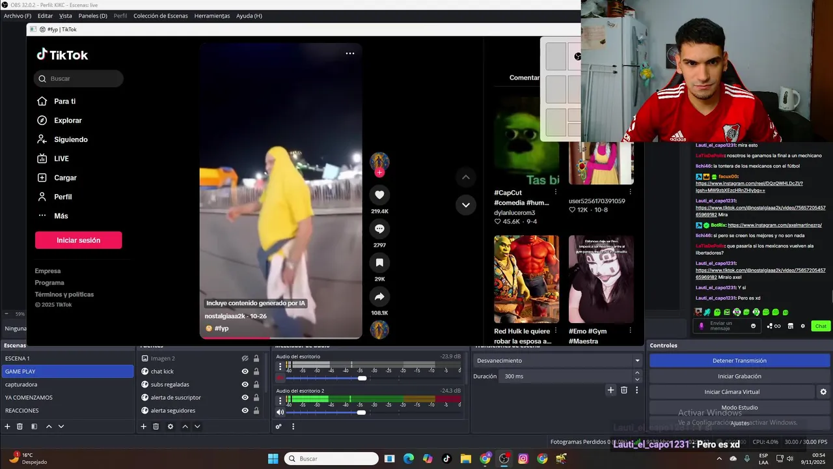Show Imagen 2 source via crossed eye
Image resolution: width=833 pixels, height=469 pixels.
[245, 358]
